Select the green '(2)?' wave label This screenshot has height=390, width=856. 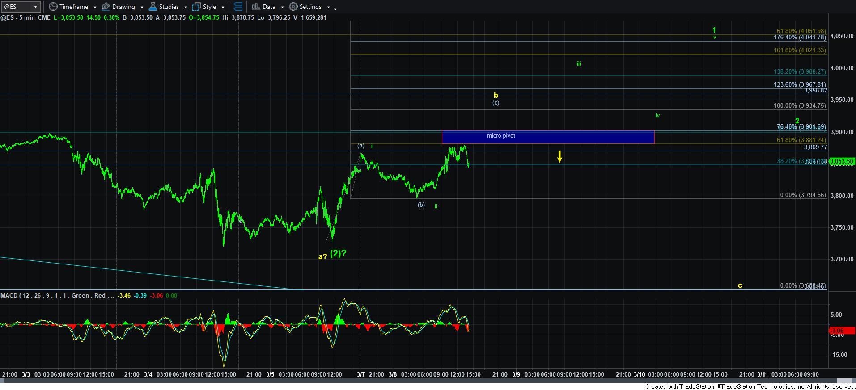(338, 254)
